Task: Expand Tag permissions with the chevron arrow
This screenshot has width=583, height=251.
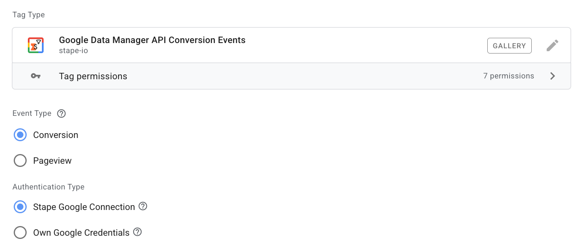Action: click(553, 76)
